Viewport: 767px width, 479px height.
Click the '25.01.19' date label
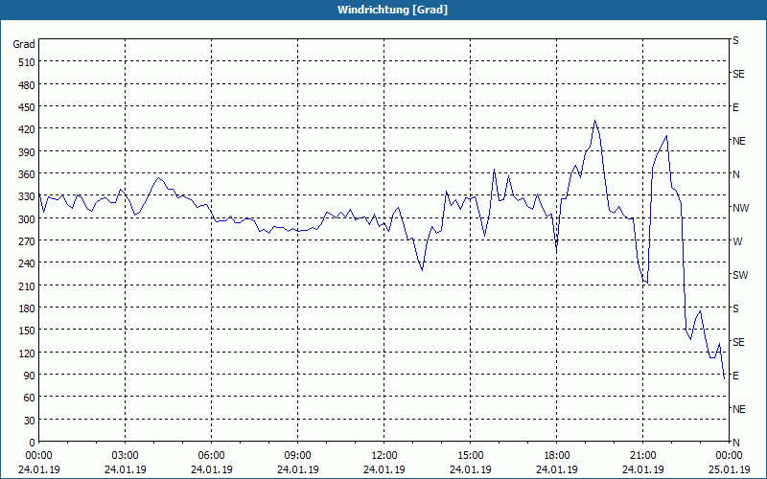coord(729,469)
